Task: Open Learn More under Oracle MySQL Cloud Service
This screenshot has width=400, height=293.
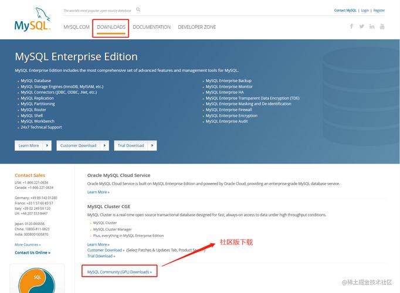Action: pos(98,192)
